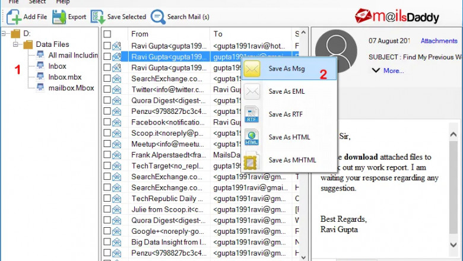Click the Export floppy disk icon
Image resolution: width=463 pixels, height=261 pixels.
coord(59,17)
